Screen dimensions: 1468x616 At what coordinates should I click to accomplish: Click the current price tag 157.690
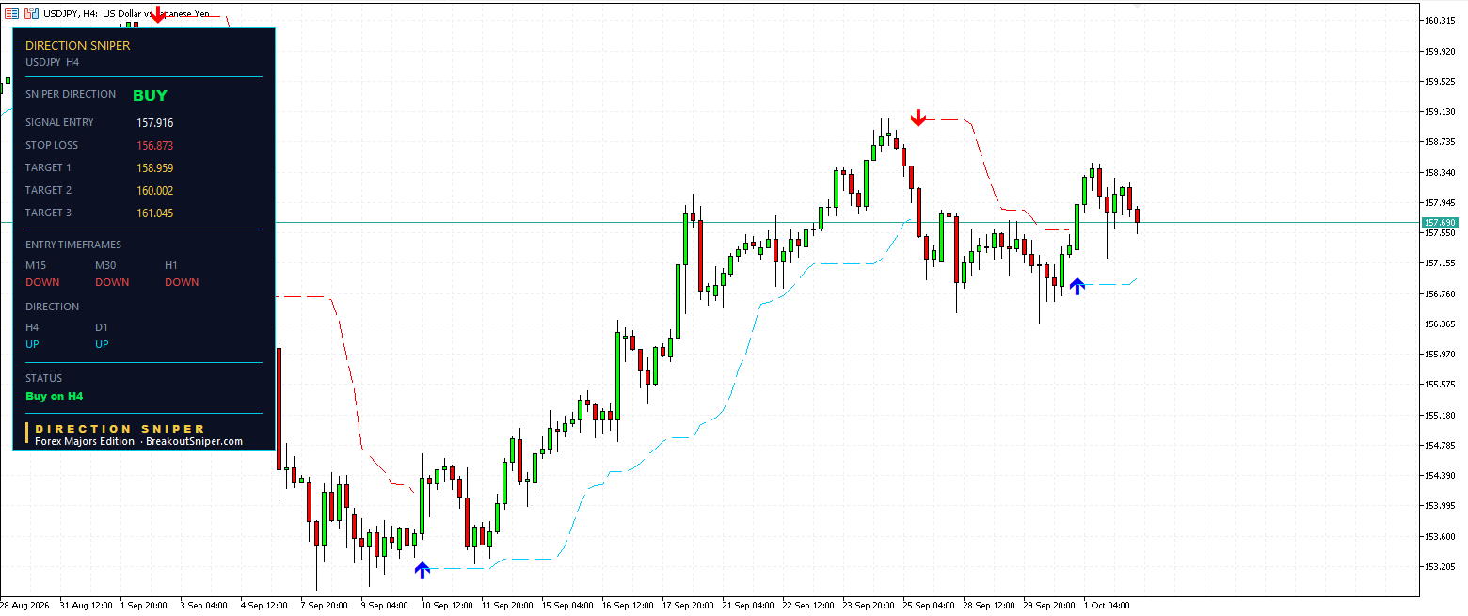click(1441, 223)
